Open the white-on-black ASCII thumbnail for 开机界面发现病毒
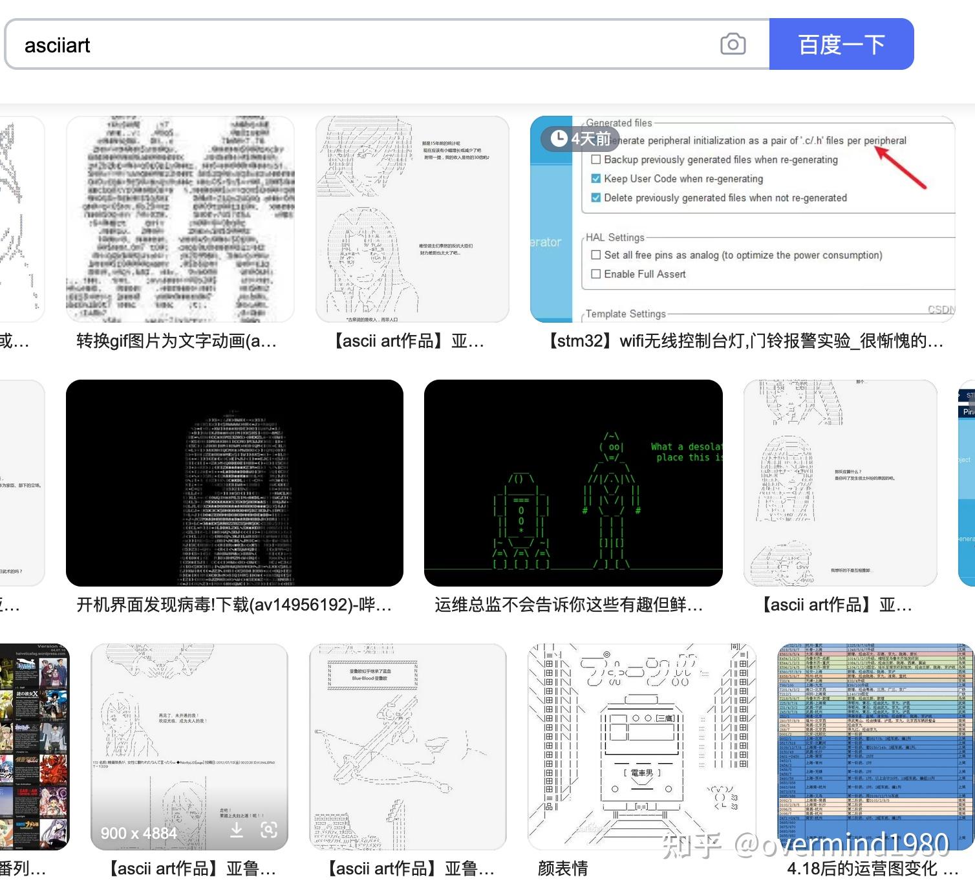Image resolution: width=975 pixels, height=886 pixels. click(235, 483)
